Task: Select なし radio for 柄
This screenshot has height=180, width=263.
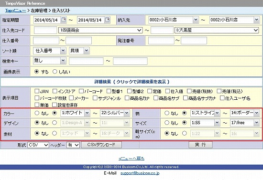Action: 167,113
